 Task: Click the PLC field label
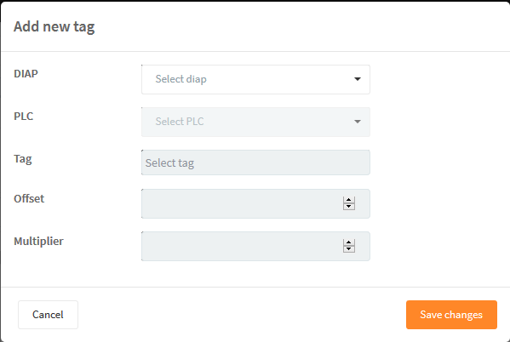pyautogui.click(x=24, y=117)
